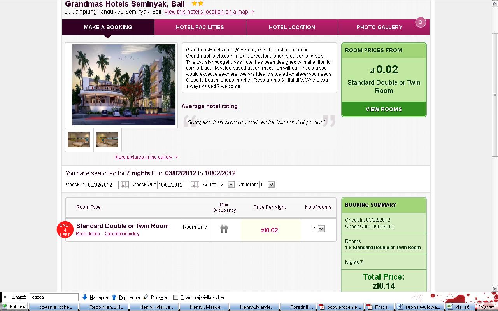The width and height of the screenshot is (498, 311).
Task: Jump to previous match (Poprzednie) in find bar
Action: 125,297
